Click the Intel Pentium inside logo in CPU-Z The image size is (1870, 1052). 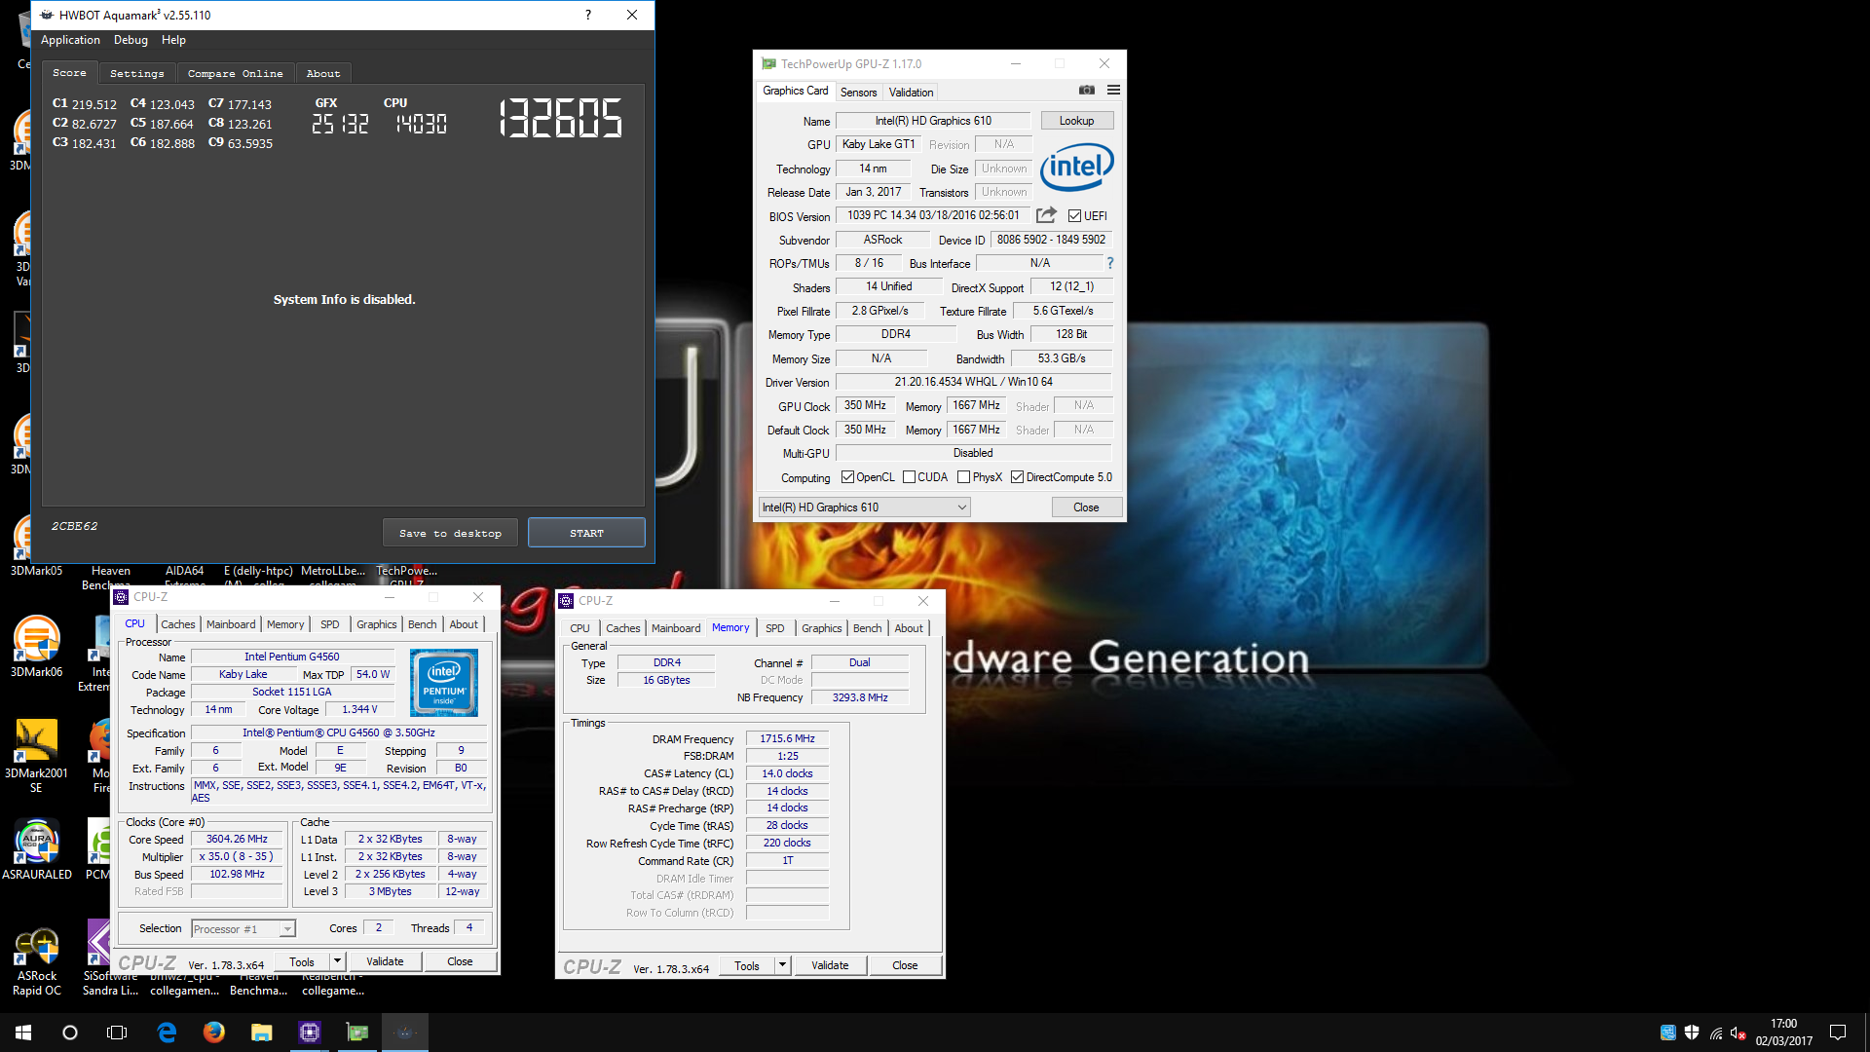tap(444, 683)
